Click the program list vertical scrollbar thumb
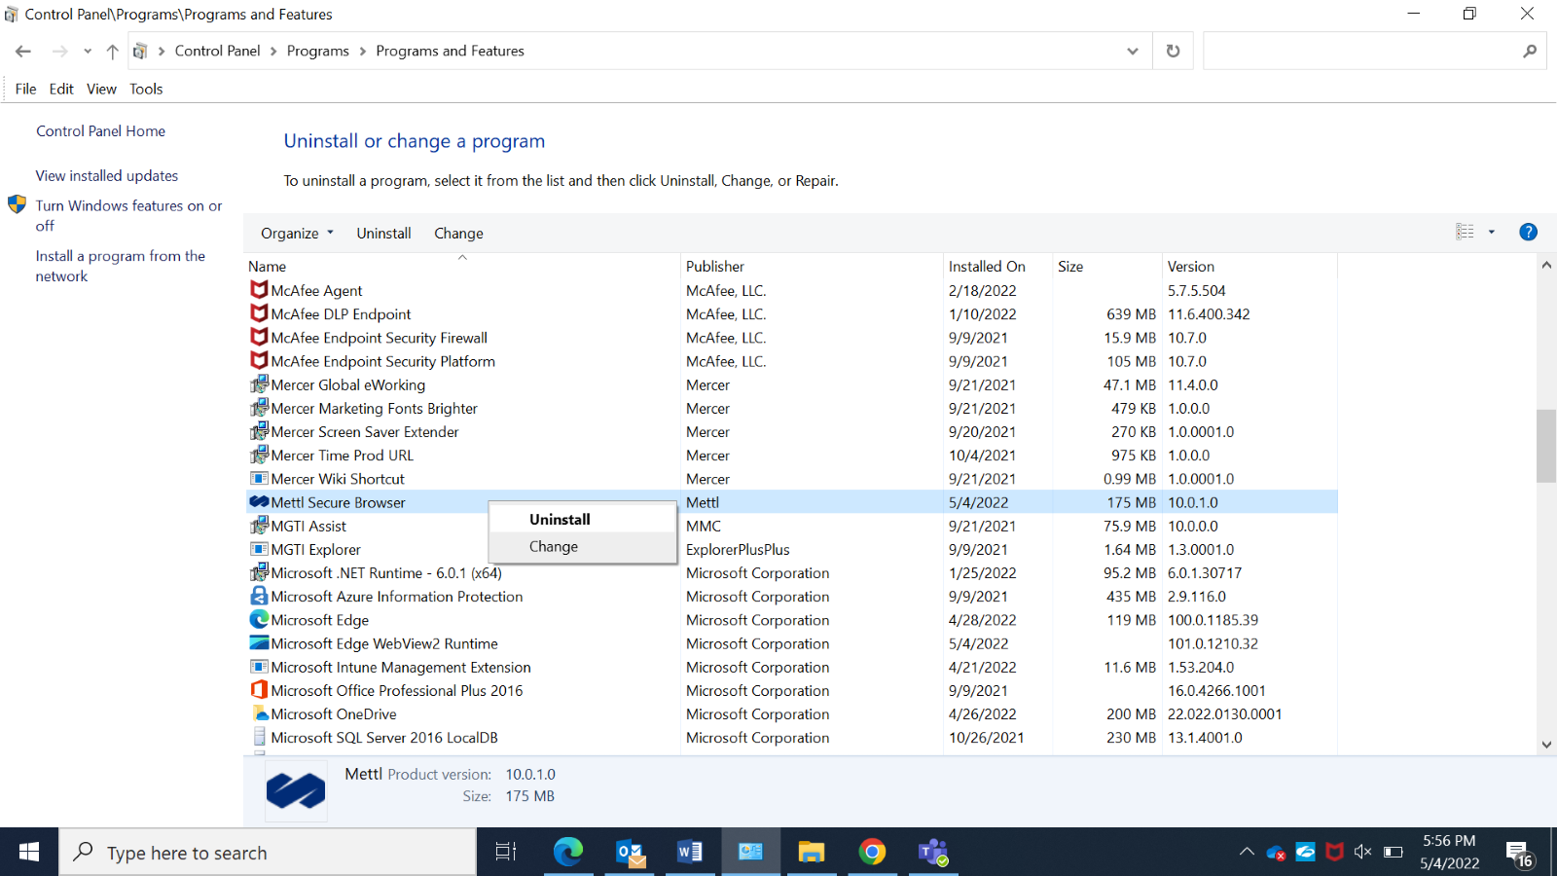Image resolution: width=1557 pixels, height=876 pixels. pos(1545,446)
